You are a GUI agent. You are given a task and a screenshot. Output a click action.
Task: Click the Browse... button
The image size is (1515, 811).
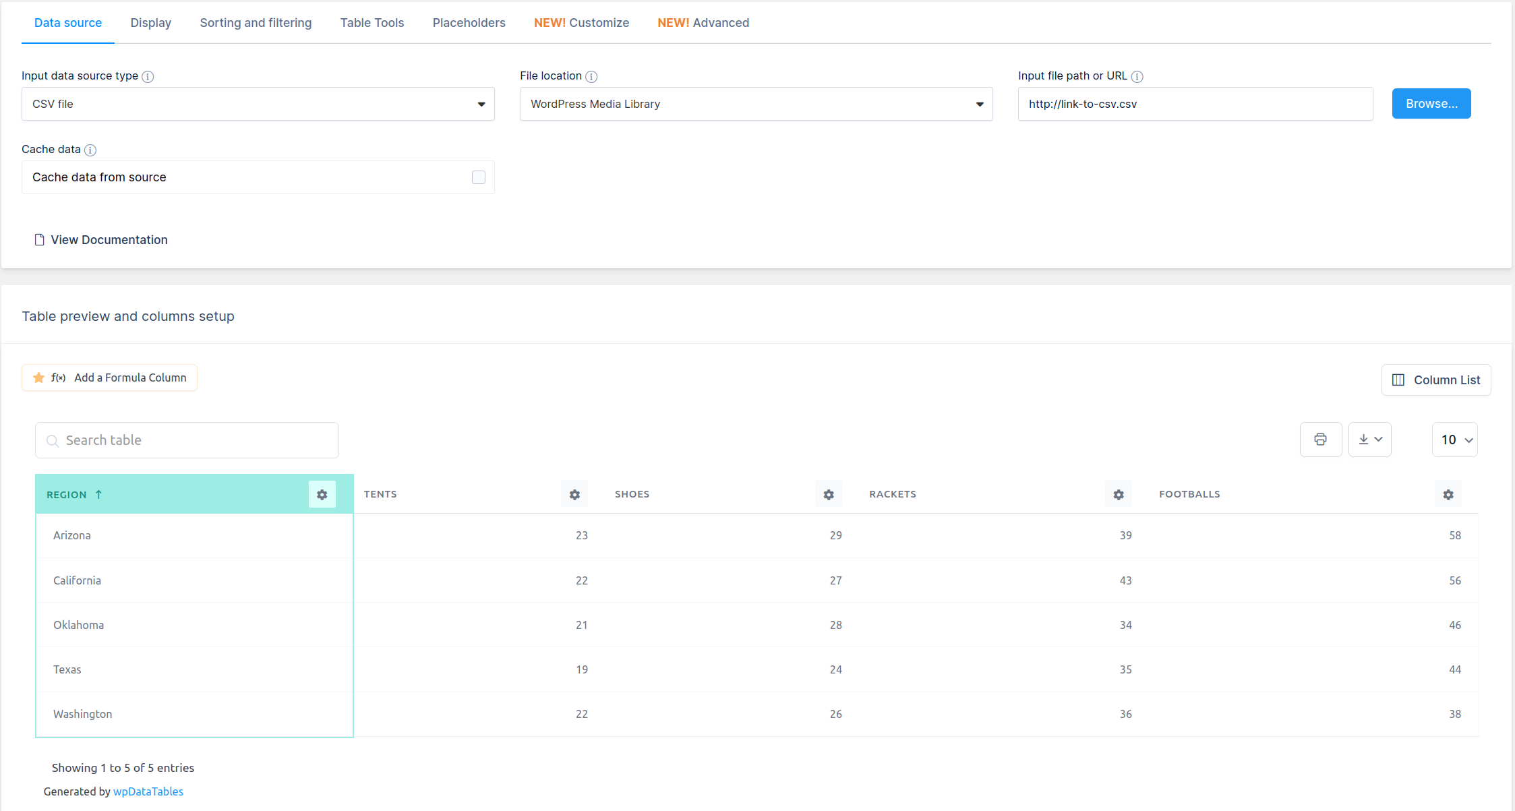(x=1431, y=104)
